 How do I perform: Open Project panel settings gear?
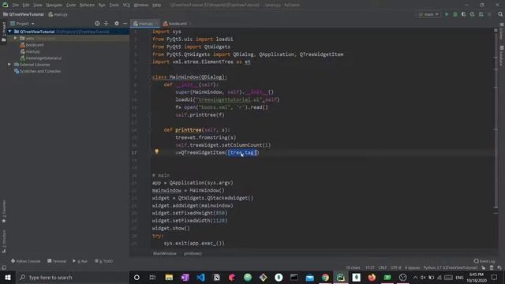coord(117,24)
